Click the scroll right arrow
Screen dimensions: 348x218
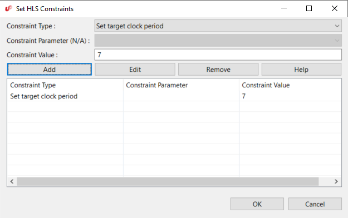pos(336,181)
